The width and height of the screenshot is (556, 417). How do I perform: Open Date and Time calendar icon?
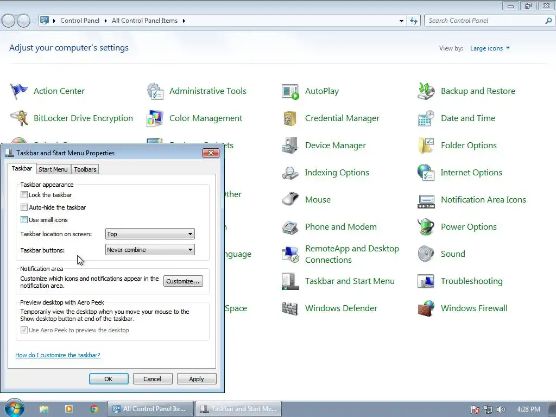[426, 118]
